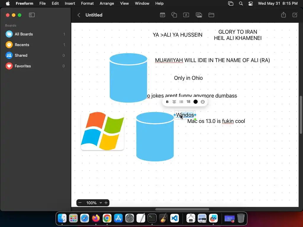Insert a sticky note from toolbar

[x=162, y=15]
